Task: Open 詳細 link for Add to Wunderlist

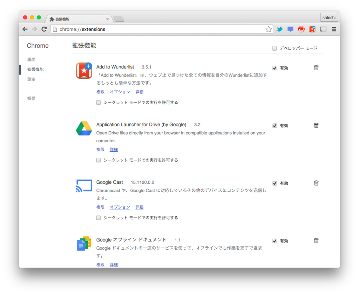Action: [139, 92]
